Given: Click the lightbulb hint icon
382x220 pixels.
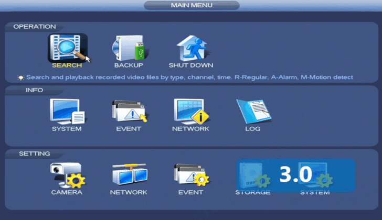Looking at the screenshot, I should (x=21, y=78).
